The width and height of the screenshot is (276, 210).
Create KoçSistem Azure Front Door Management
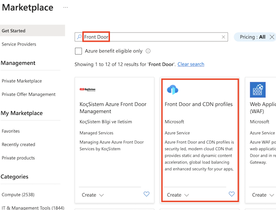89,195
